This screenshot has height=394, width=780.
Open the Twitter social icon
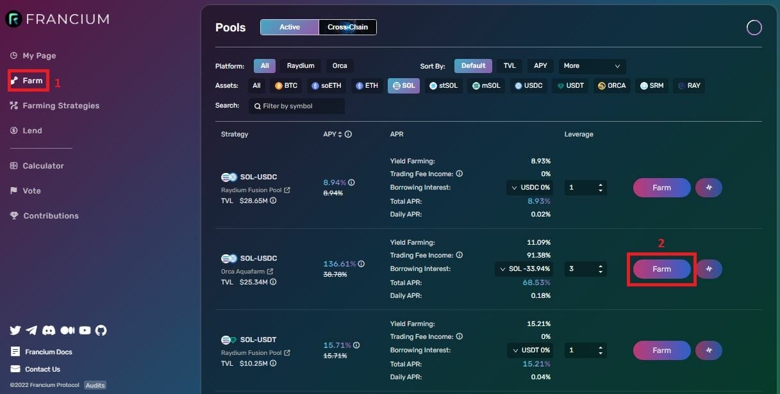[x=15, y=331]
